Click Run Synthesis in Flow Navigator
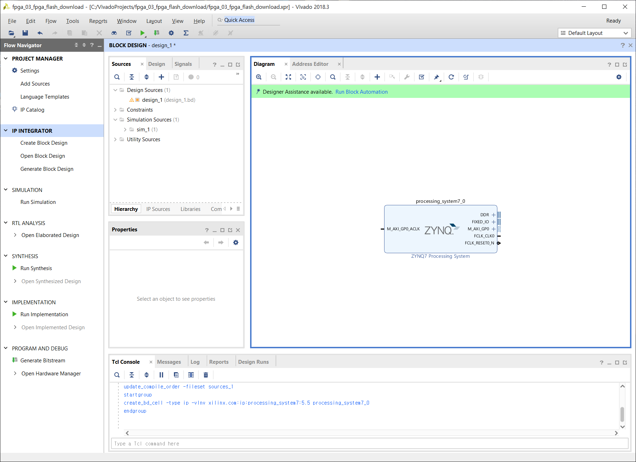The image size is (636, 462). pos(36,268)
